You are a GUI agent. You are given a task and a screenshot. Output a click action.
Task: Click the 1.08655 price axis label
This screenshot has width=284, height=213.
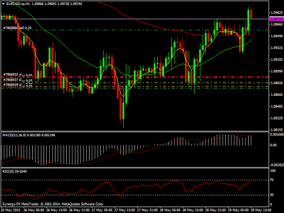(277, 94)
